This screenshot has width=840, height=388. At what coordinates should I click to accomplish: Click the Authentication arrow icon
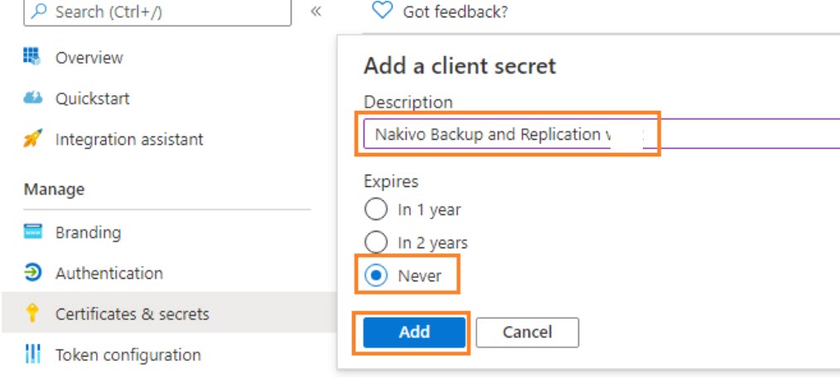32,273
